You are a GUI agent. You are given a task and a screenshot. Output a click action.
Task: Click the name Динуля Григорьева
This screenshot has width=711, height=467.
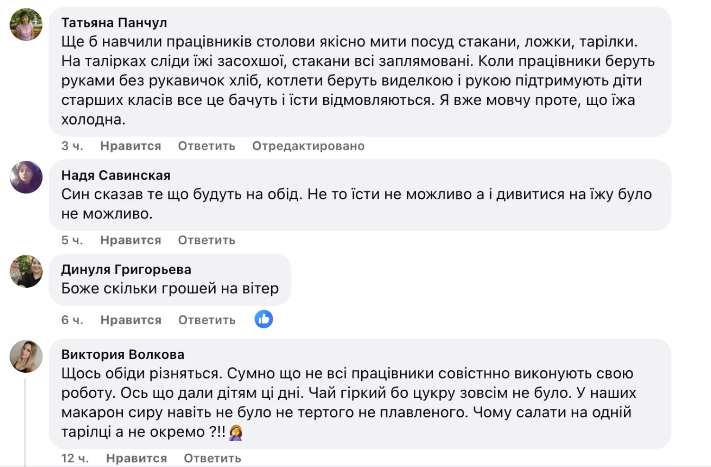coord(126,270)
